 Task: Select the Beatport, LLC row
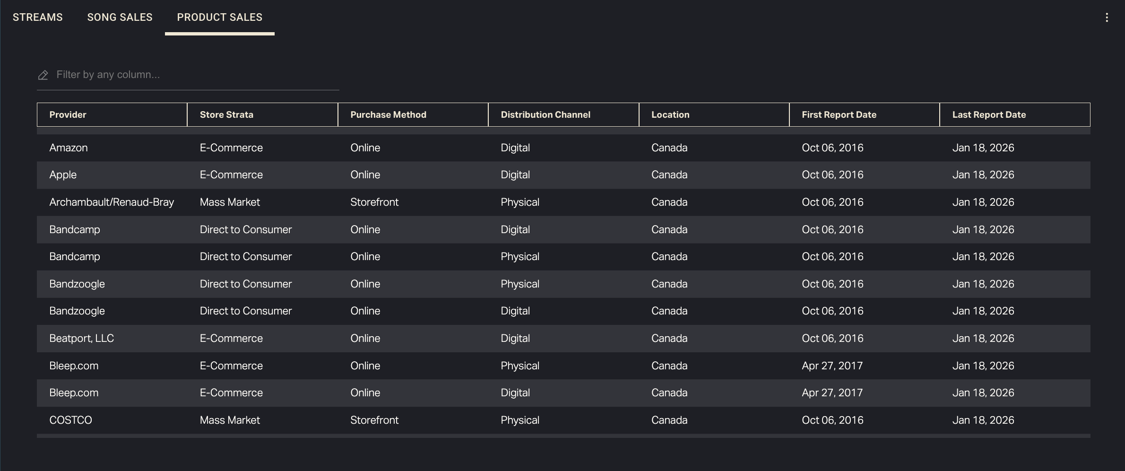pyautogui.click(x=81, y=339)
